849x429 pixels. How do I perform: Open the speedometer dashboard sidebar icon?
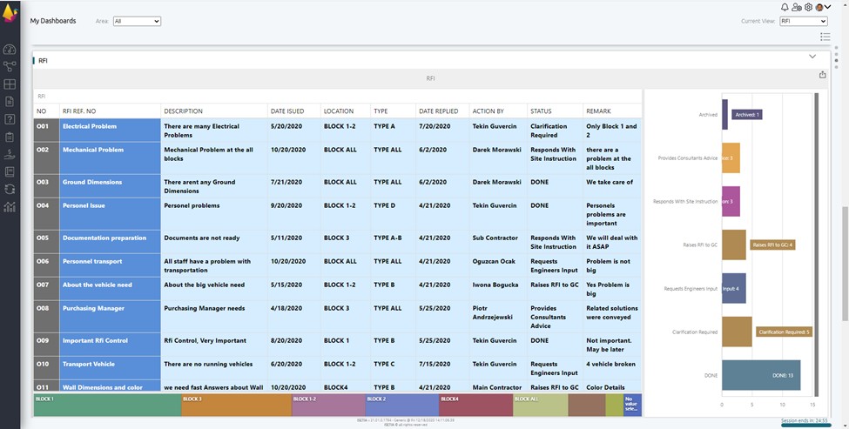(10, 50)
